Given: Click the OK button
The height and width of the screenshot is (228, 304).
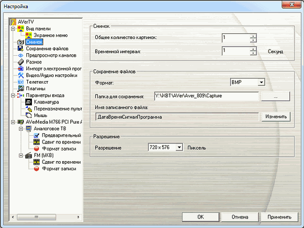Looking at the screenshot, I should tap(201, 217).
